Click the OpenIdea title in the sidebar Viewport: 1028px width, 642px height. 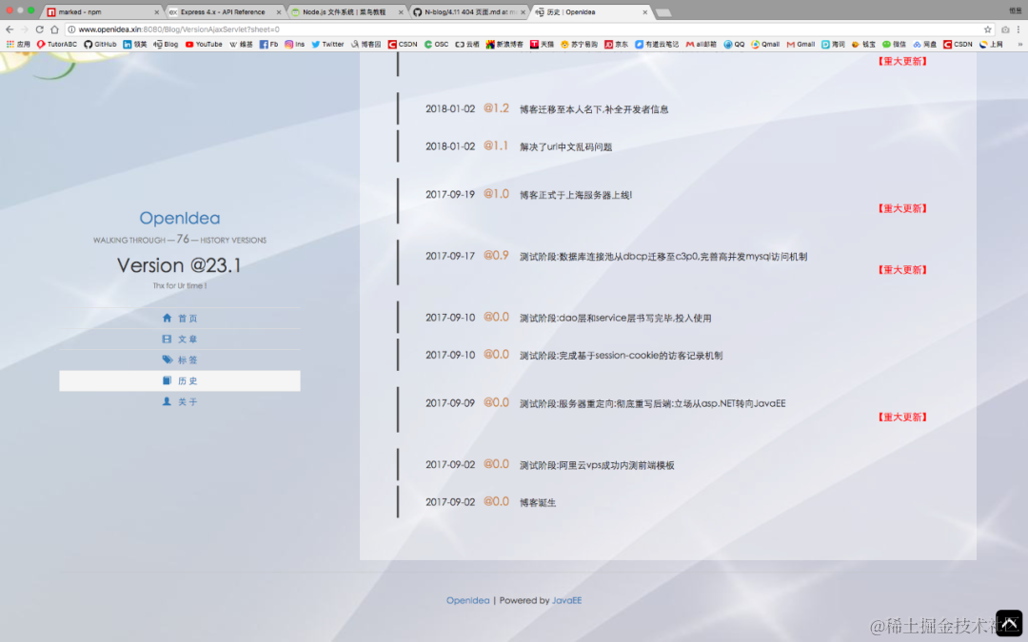point(180,218)
